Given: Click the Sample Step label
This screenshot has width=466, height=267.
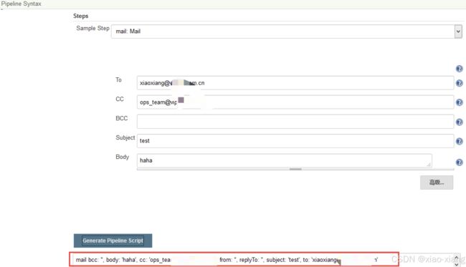Looking at the screenshot, I should click(x=92, y=28).
